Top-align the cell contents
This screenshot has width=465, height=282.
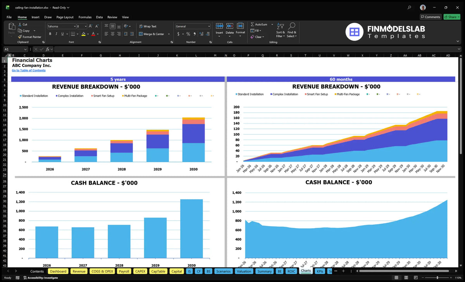coord(106,26)
